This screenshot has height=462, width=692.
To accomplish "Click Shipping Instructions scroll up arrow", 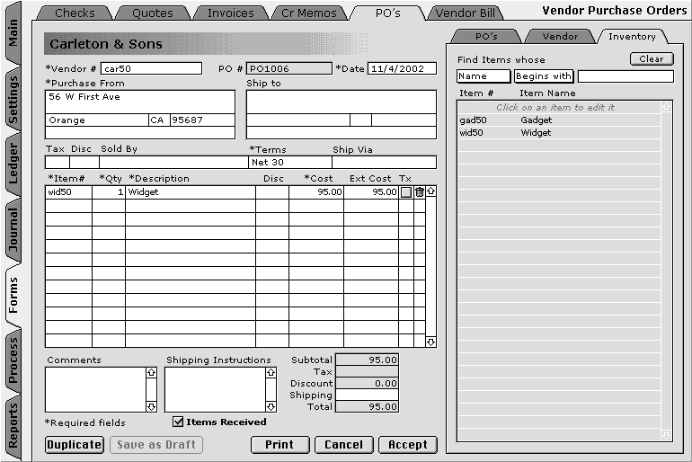I will coord(271,372).
